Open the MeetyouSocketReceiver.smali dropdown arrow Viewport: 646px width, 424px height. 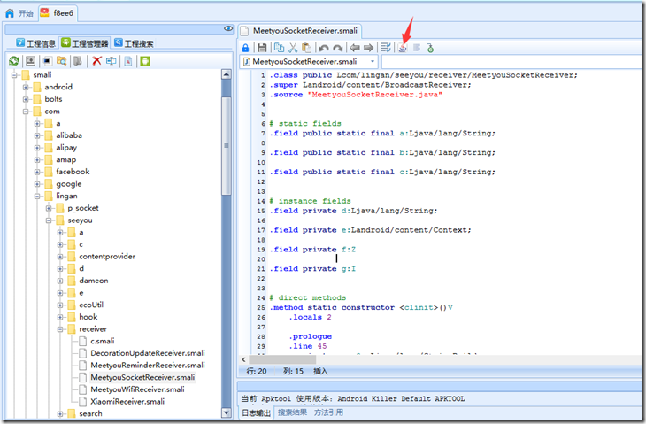[x=373, y=61]
